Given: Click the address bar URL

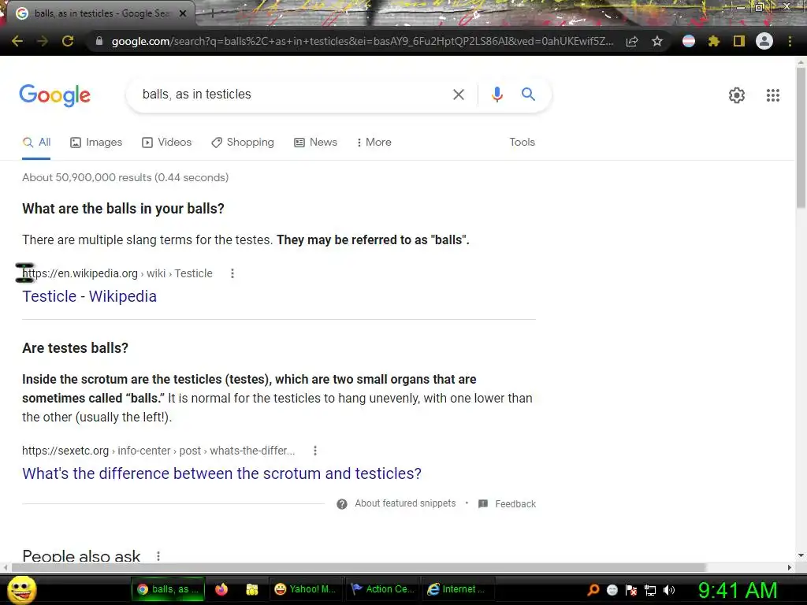Looking at the screenshot, I should coord(363,41).
